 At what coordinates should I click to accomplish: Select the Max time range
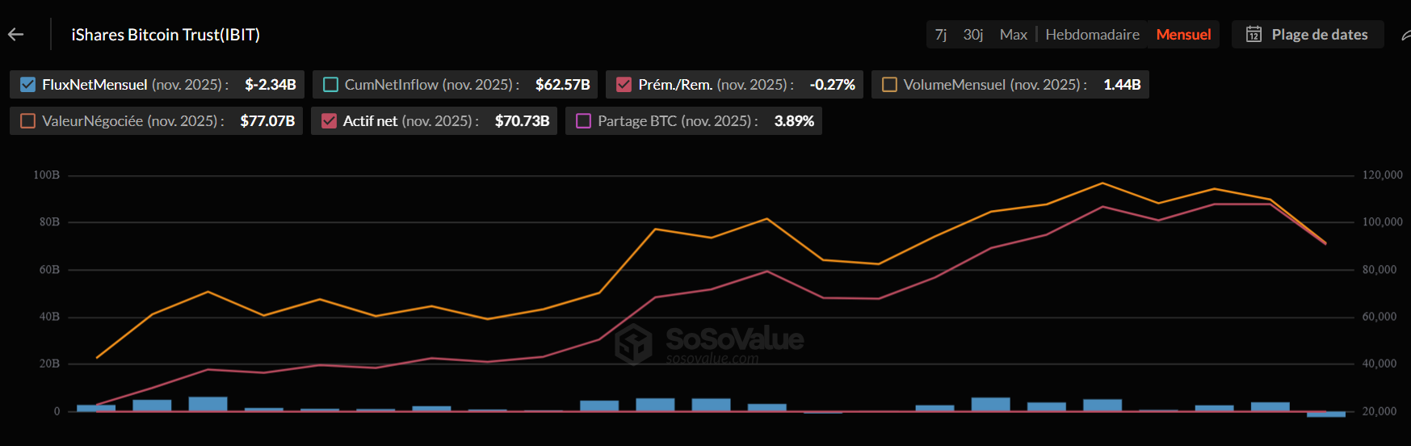tap(1014, 34)
